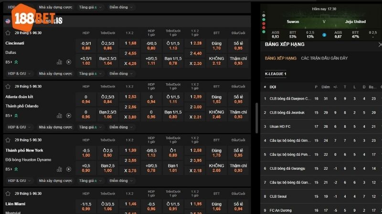382x214 pixels.
Task: Expand 85 more markets for Cincinnati match
Action: (11, 62)
